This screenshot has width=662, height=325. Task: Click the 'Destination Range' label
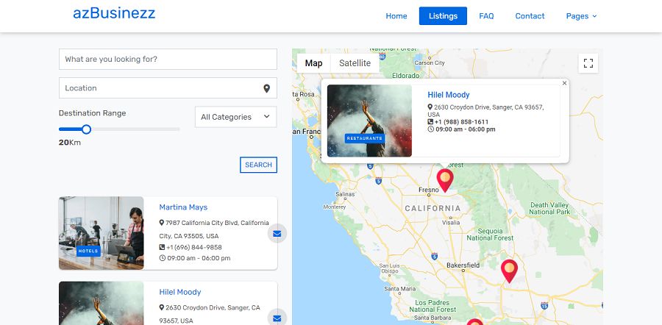(92, 113)
